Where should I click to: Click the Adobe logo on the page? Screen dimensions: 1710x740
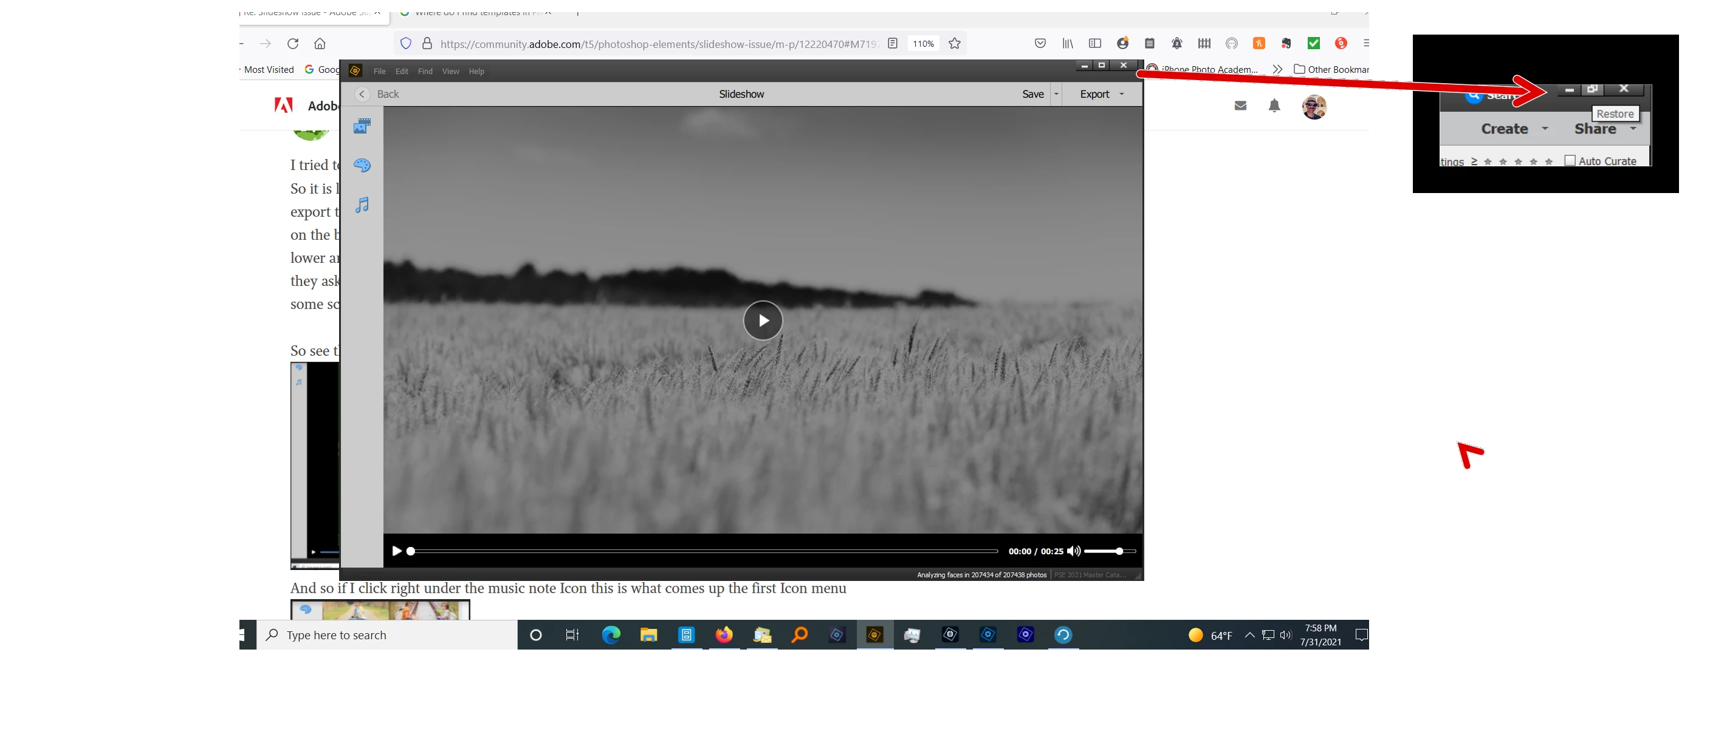point(284,106)
